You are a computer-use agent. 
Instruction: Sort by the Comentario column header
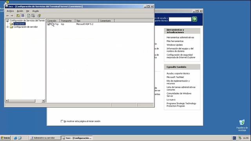[x=106, y=21]
